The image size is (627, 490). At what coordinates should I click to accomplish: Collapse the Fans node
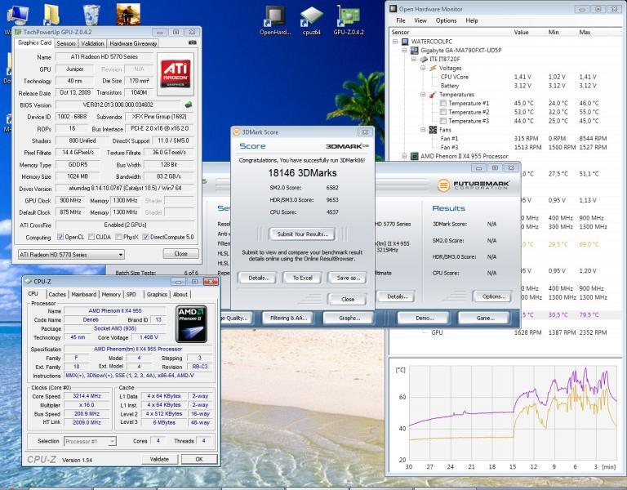[x=423, y=130]
